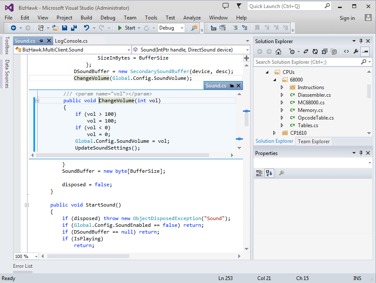The image size is (376, 283).
Task: Click the Save All toolbar icon
Action: point(74,28)
